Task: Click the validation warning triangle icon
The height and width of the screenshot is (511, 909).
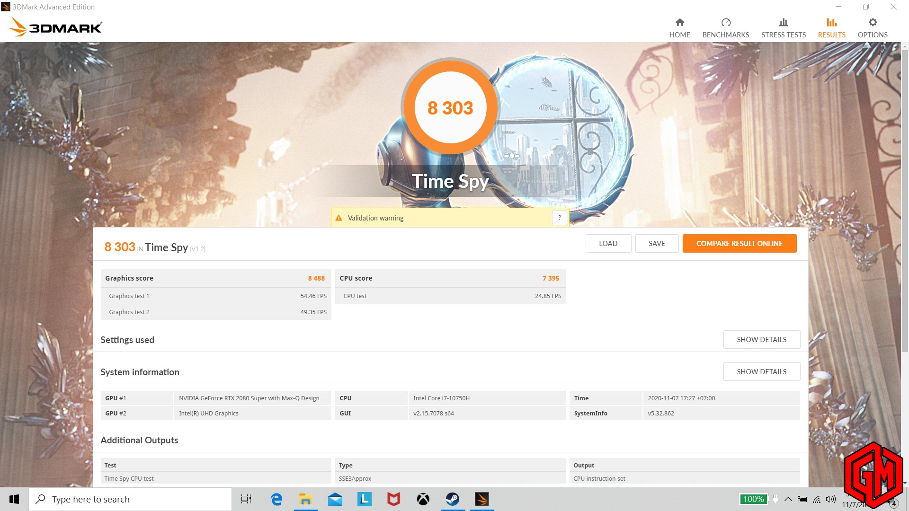Action: pyautogui.click(x=339, y=218)
